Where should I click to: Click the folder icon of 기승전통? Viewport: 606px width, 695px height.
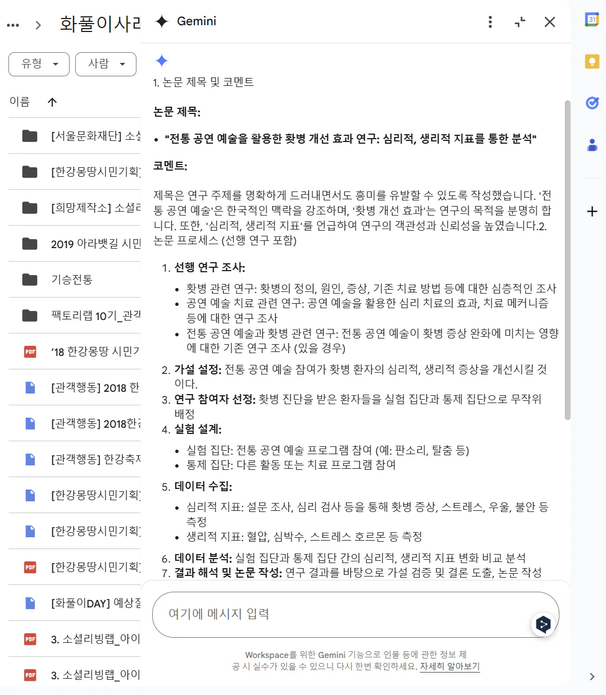(x=30, y=280)
